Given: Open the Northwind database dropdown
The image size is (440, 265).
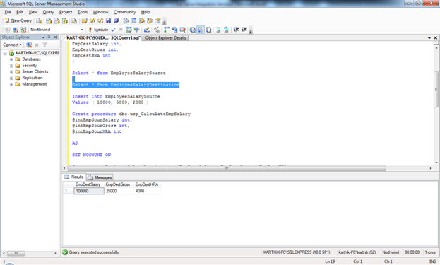Looking at the screenshot, I should coord(82,30).
